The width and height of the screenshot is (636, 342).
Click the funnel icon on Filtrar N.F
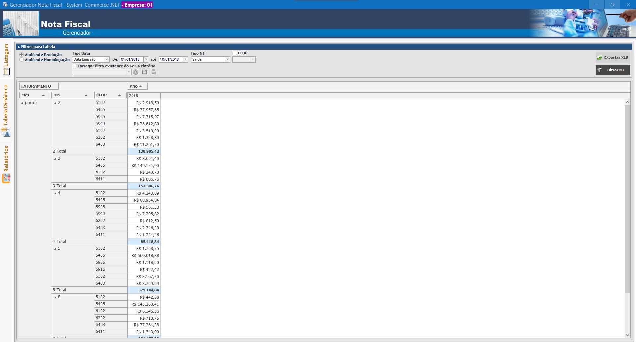[599, 70]
